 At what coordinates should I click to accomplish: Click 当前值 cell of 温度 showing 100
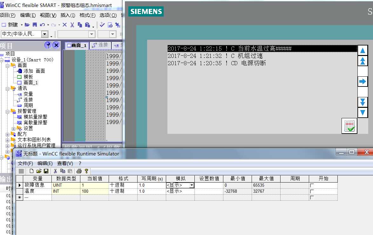94,191
